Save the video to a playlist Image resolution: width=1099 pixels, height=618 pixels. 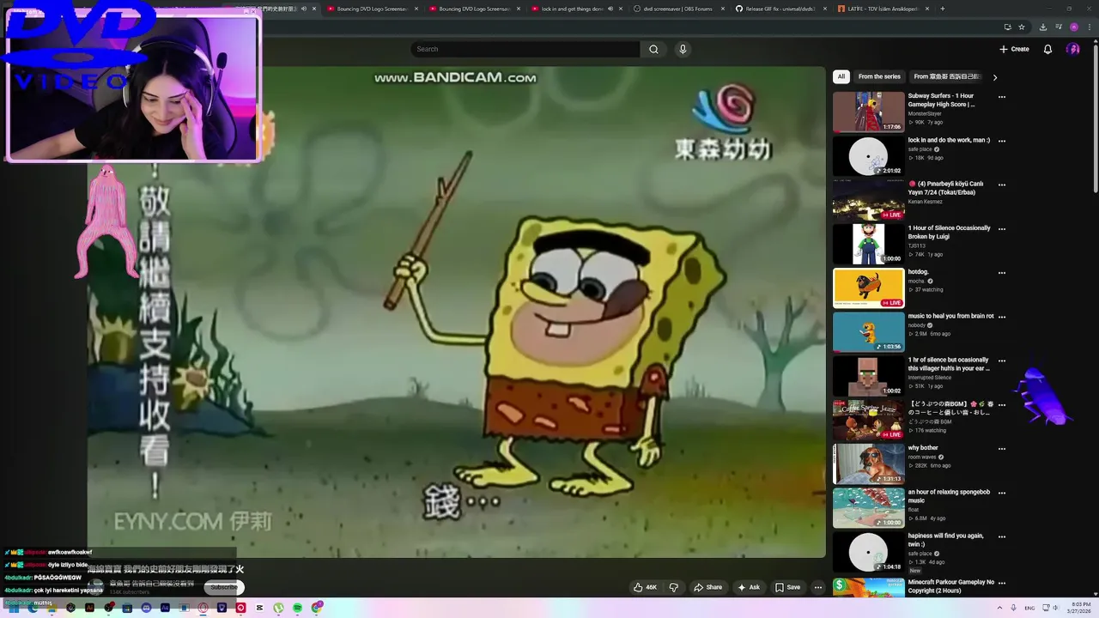787,587
